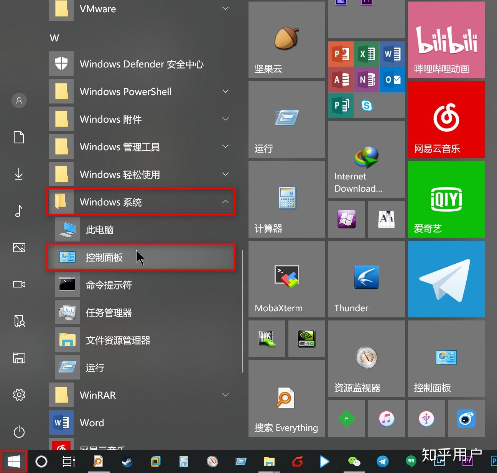Open Documents from the left rail

(19, 137)
